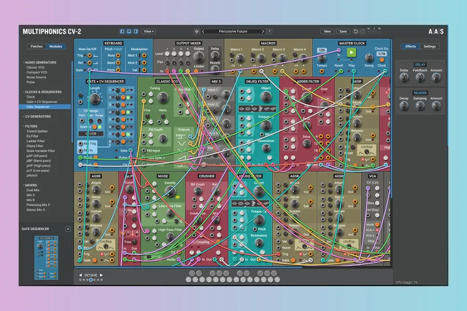Image resolution: width=467 pixels, height=311 pixels.
Task: Select the middle layout view button
Action: (129, 32)
